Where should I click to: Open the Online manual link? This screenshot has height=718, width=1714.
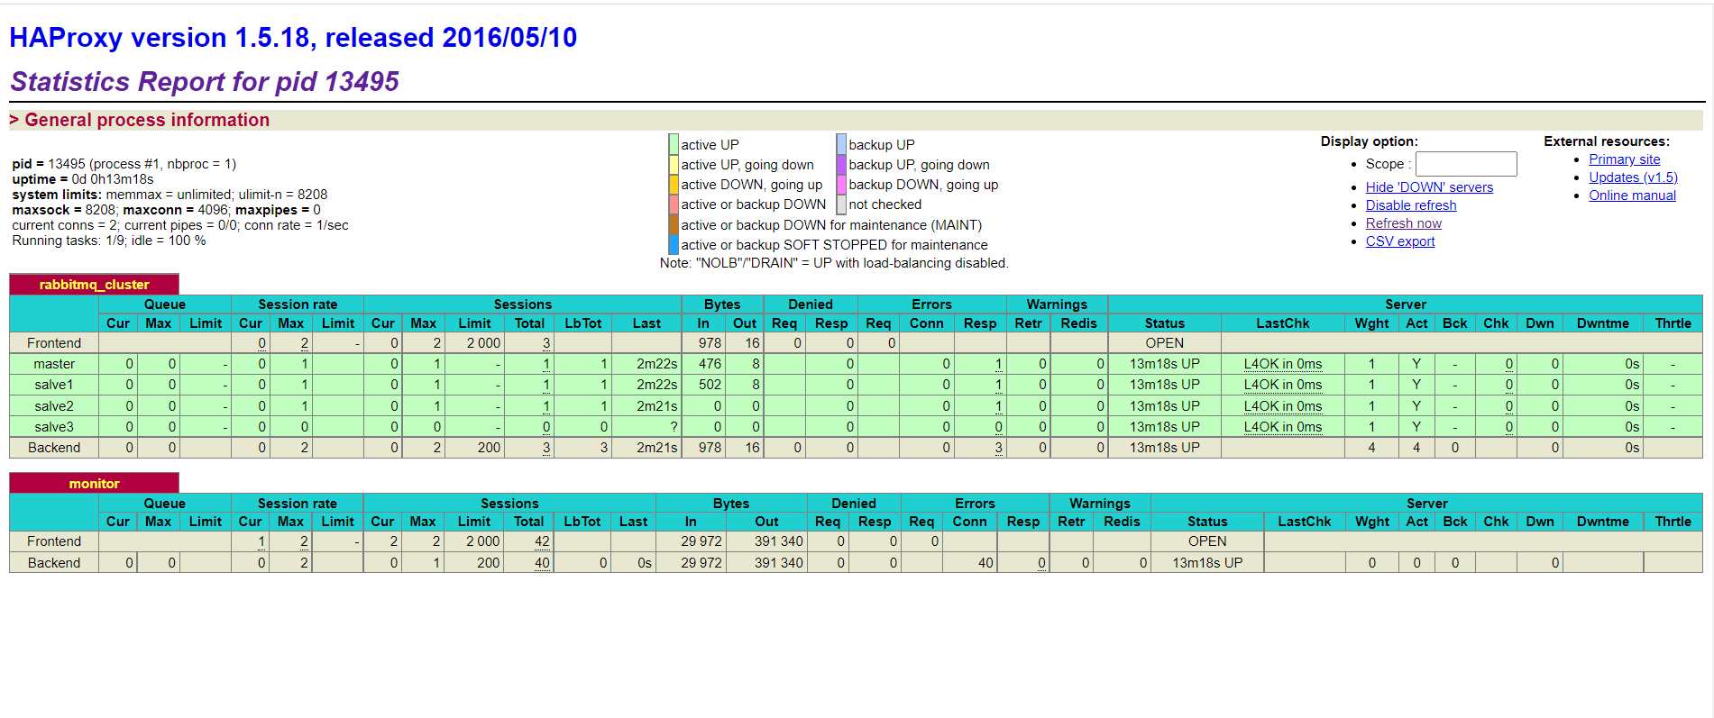point(1632,195)
